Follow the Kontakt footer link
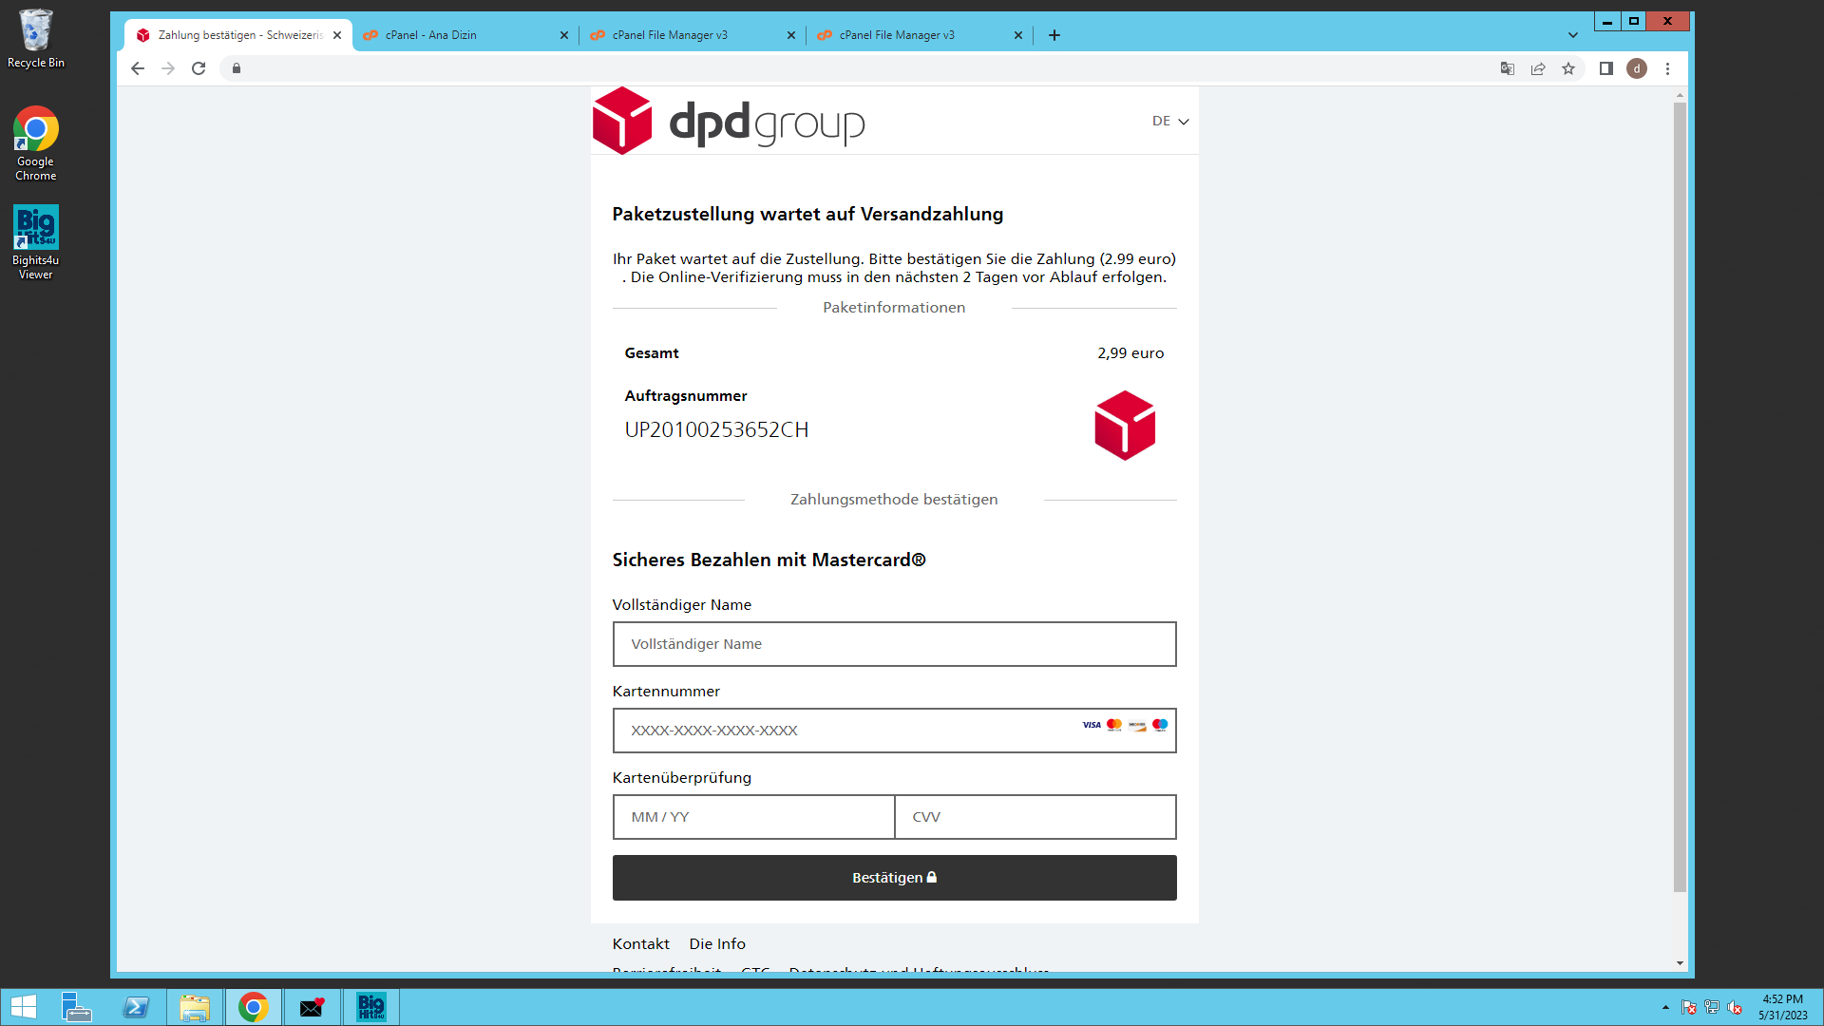The image size is (1824, 1026). [x=640, y=943]
